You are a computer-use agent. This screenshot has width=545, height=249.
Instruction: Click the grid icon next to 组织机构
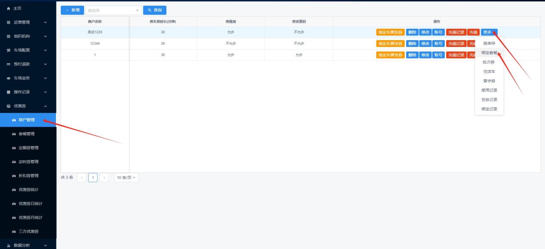[9, 36]
